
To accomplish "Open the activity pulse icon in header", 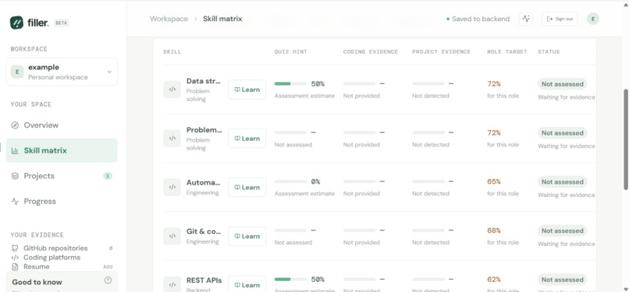I will 525,19.
